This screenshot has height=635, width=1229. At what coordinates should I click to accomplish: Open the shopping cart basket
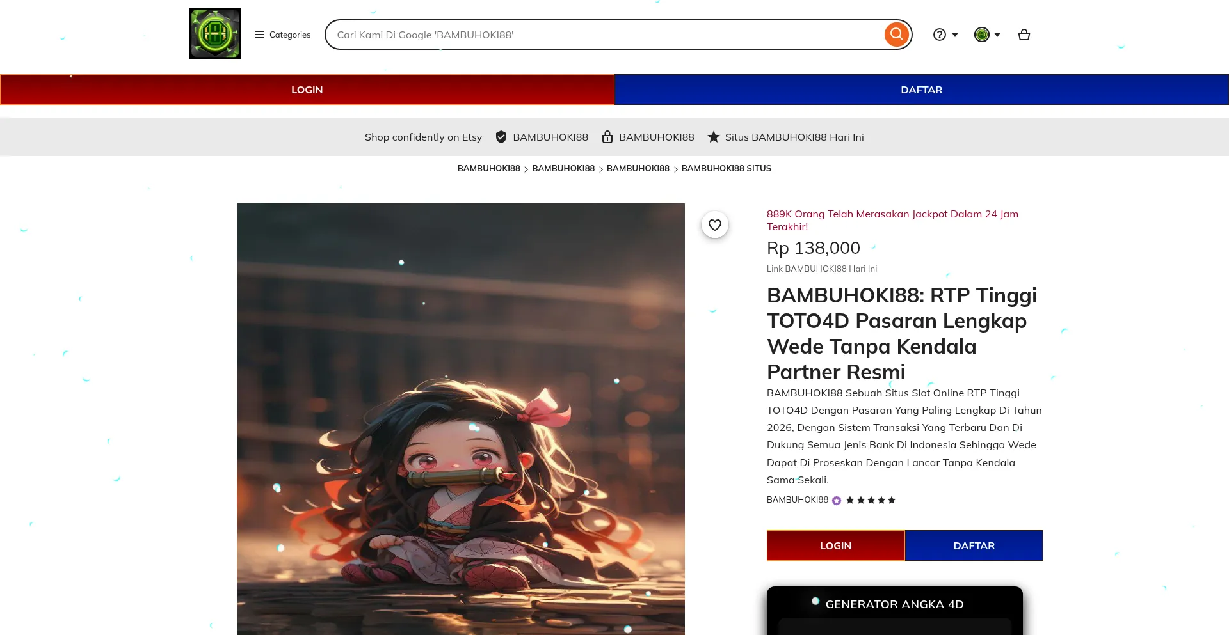(x=1024, y=35)
